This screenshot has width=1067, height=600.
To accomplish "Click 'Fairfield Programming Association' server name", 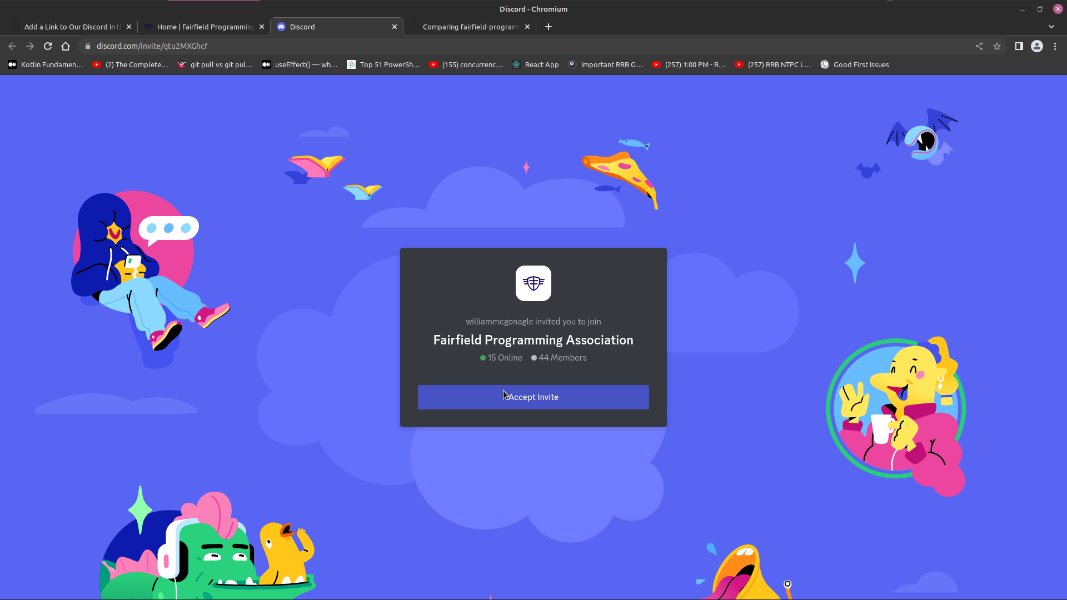I will coord(533,340).
